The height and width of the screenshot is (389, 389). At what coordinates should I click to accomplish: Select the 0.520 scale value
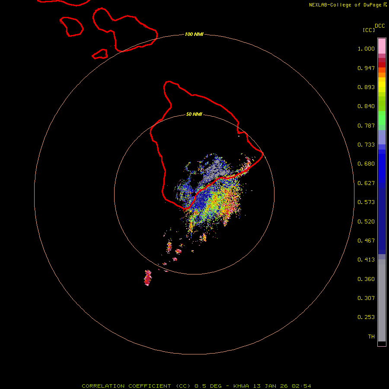point(366,222)
